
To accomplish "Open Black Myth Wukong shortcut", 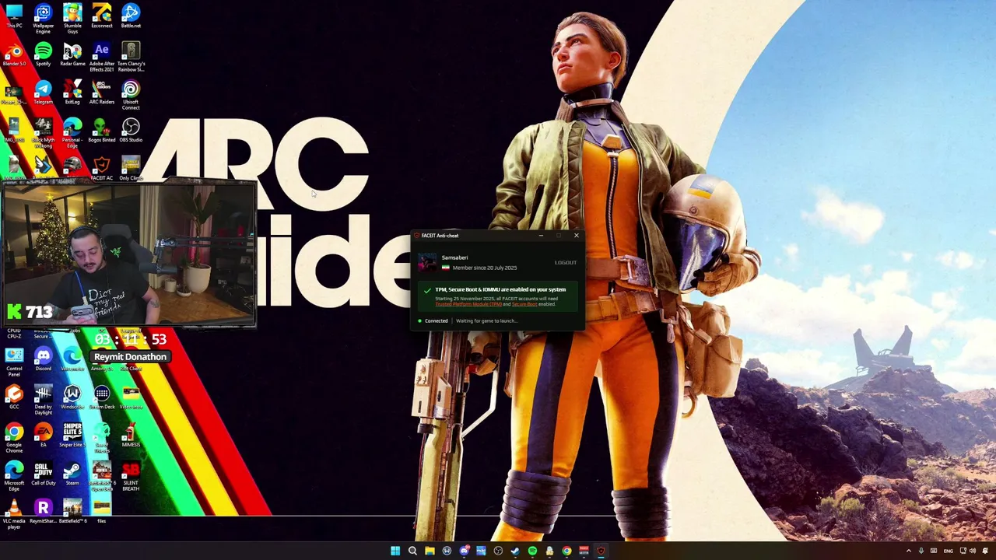I will coord(43,133).
